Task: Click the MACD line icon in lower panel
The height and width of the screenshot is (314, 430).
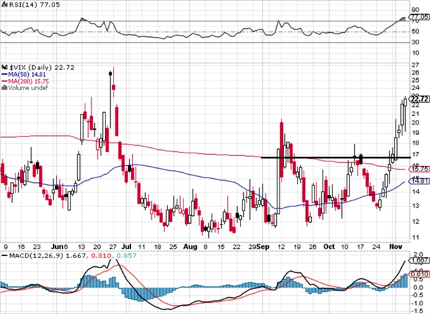Action: point(3,256)
